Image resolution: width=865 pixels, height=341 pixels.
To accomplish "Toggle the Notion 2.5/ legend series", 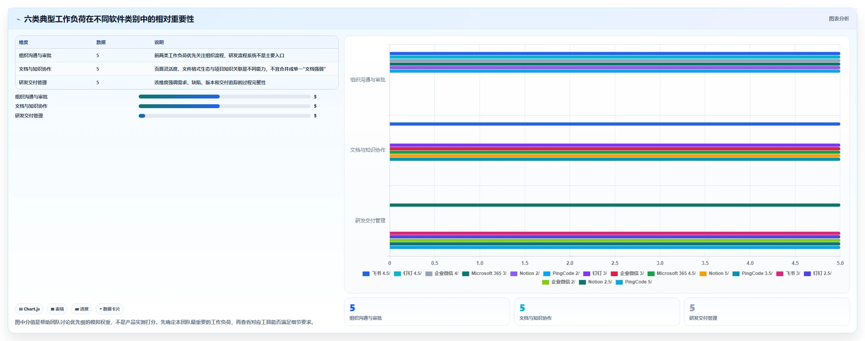I will [595, 282].
